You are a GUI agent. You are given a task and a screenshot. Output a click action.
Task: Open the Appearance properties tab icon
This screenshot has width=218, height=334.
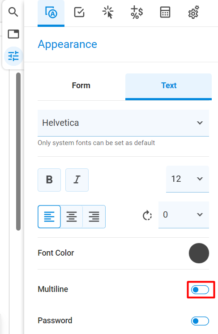coord(51,13)
